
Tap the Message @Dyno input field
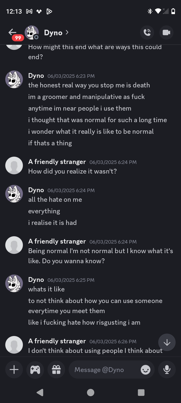pyautogui.click(x=106, y=370)
